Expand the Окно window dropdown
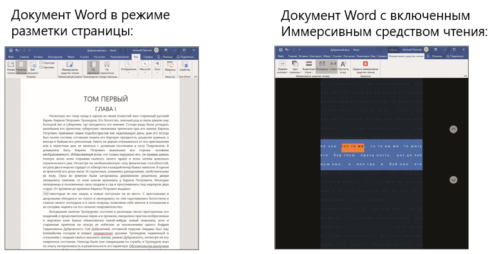Image resolution: width=492 pixels, height=254 pixels. 157,68
